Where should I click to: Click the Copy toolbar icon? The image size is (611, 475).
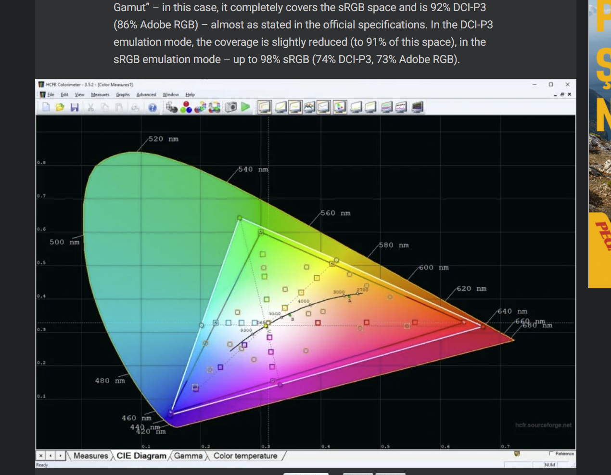click(x=105, y=107)
